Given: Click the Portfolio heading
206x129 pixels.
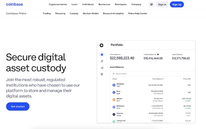Looking at the screenshot, I should coord(117,45).
